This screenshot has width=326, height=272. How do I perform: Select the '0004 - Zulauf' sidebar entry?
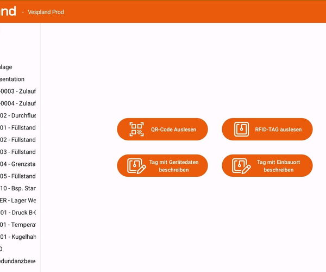[x=18, y=103]
